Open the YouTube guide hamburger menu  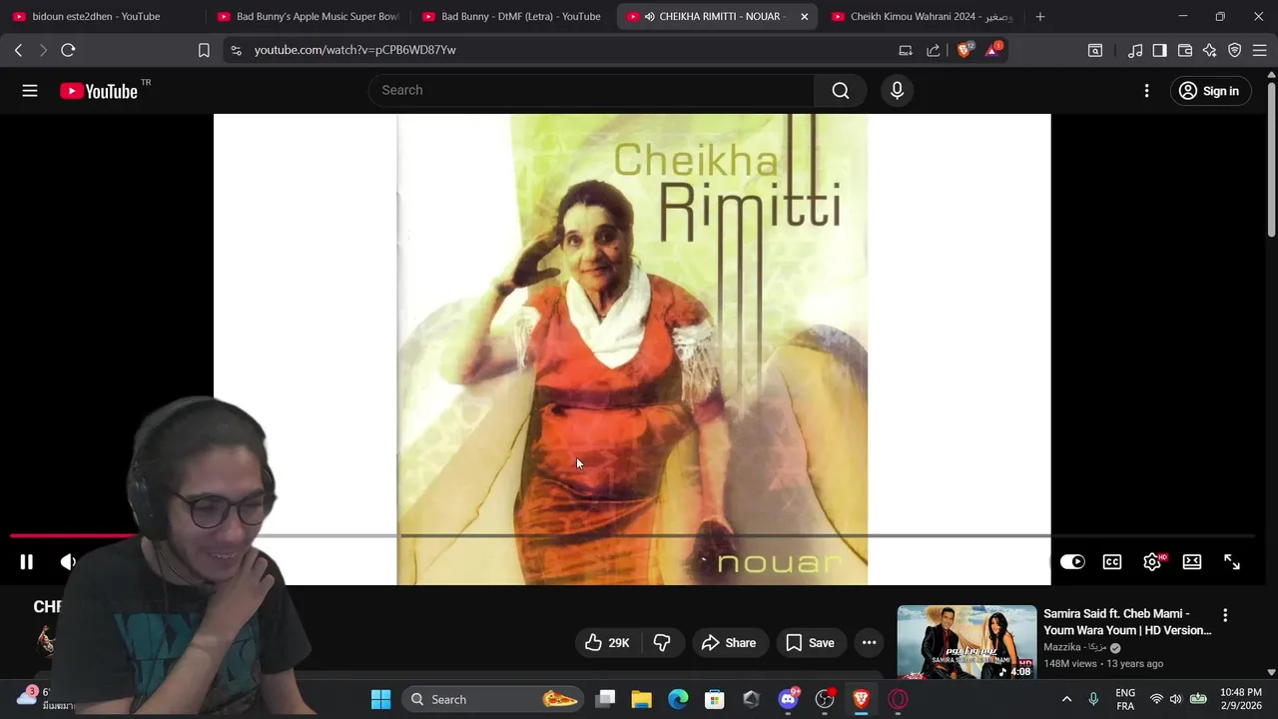(x=30, y=91)
